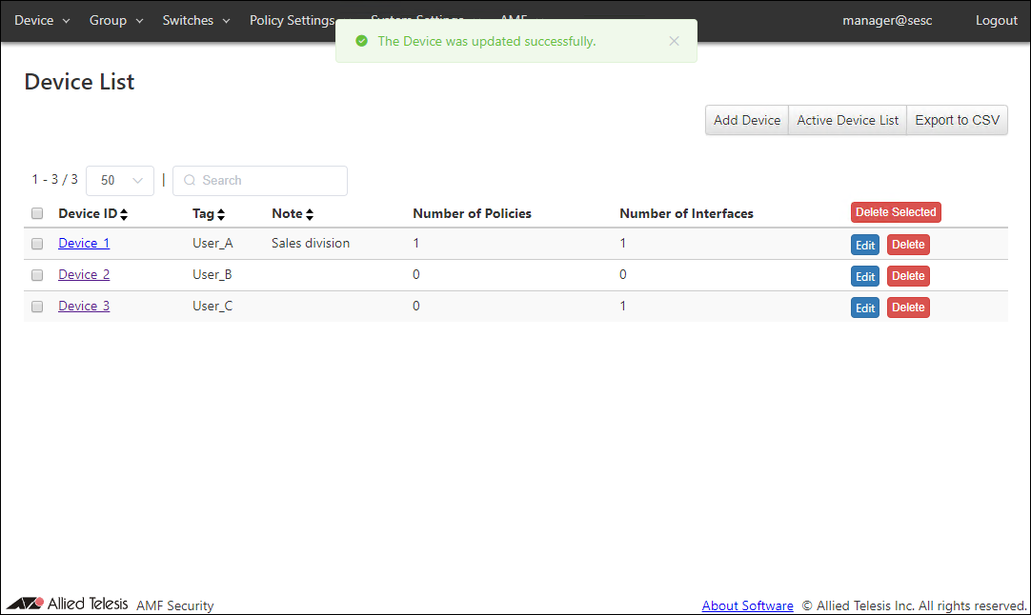Export the device list to CSV
This screenshot has height=615, width=1031.
957,120
